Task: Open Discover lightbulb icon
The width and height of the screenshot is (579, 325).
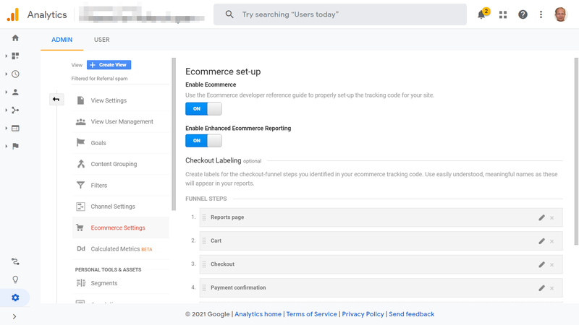Action: [15, 279]
